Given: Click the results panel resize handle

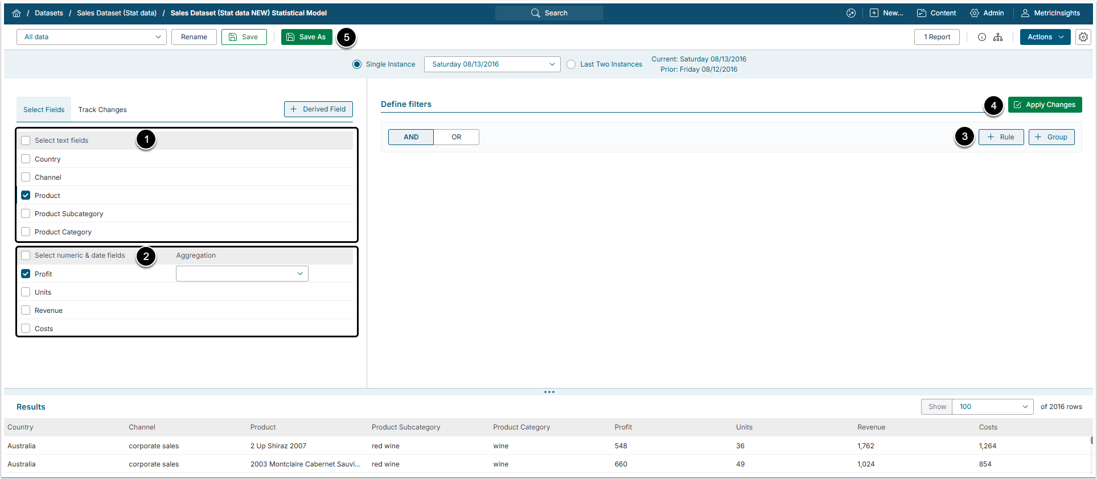Looking at the screenshot, I should click(549, 392).
